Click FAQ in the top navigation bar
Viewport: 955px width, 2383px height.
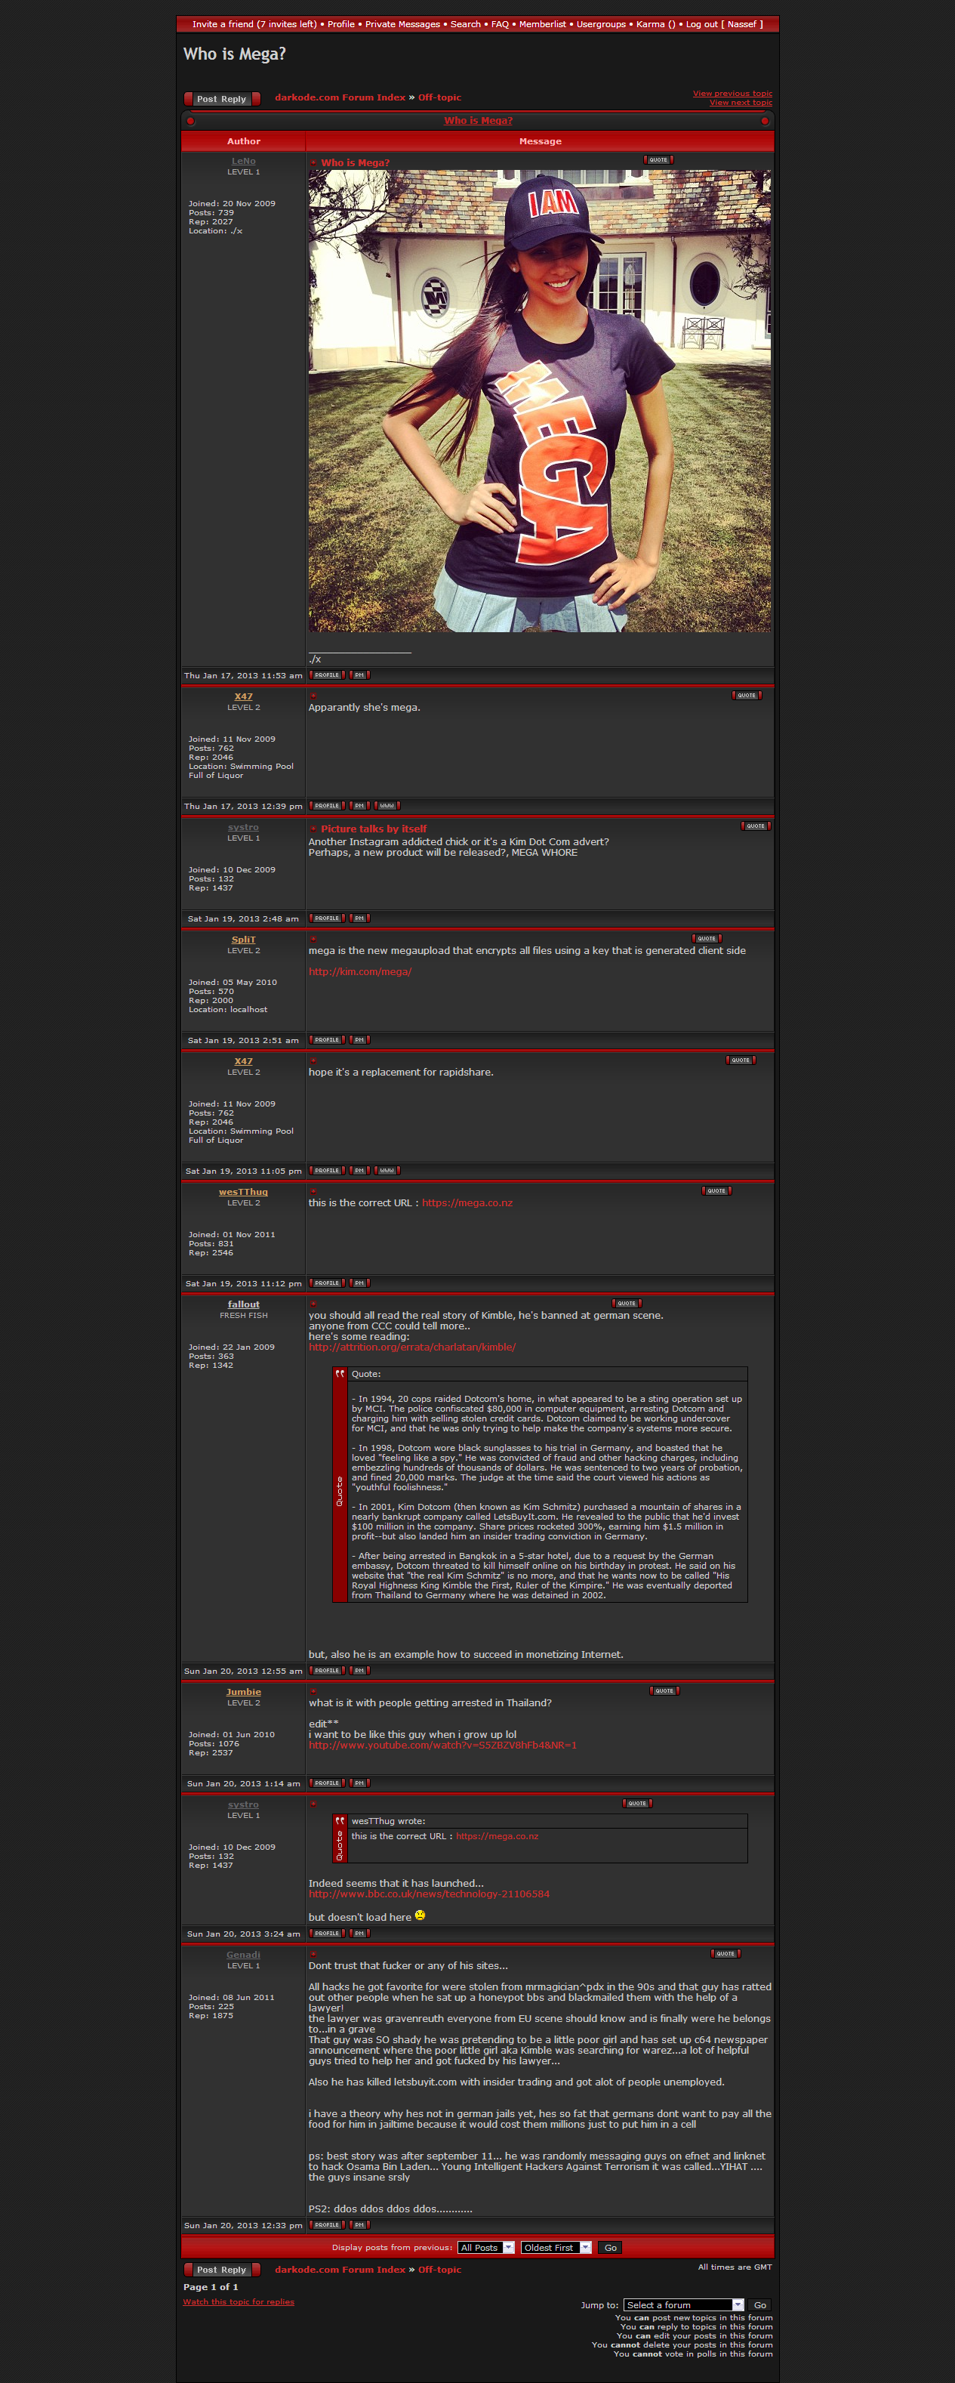[501, 24]
